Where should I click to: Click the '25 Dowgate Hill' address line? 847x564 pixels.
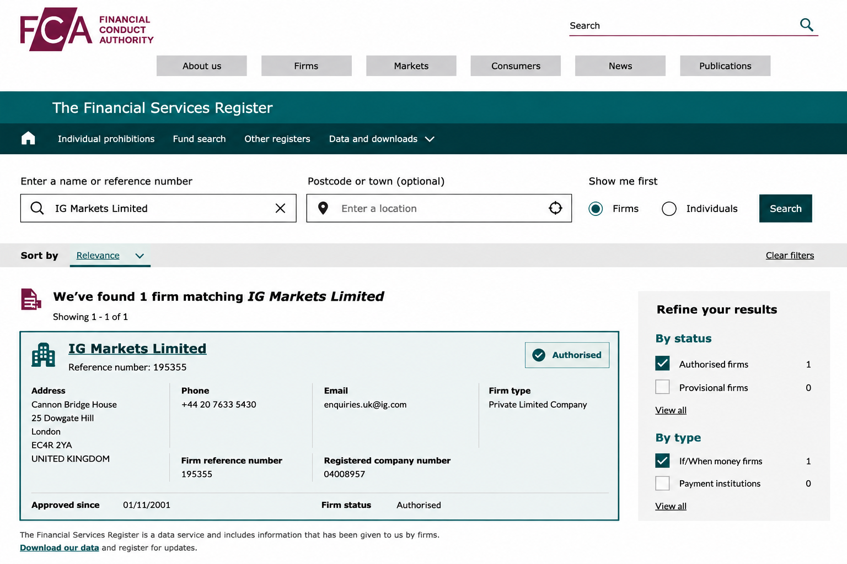tap(62, 418)
